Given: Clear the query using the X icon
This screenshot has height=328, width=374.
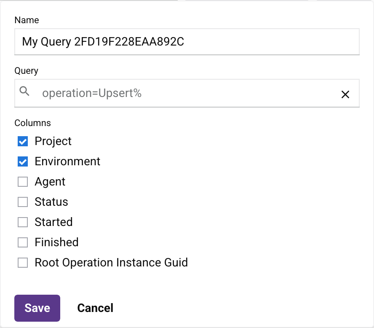Looking at the screenshot, I should (345, 94).
